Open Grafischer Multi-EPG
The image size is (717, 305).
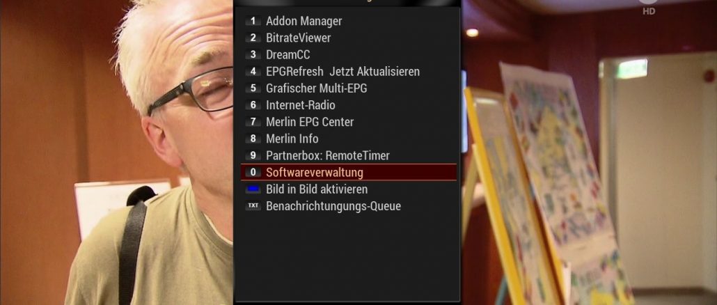click(x=349, y=88)
